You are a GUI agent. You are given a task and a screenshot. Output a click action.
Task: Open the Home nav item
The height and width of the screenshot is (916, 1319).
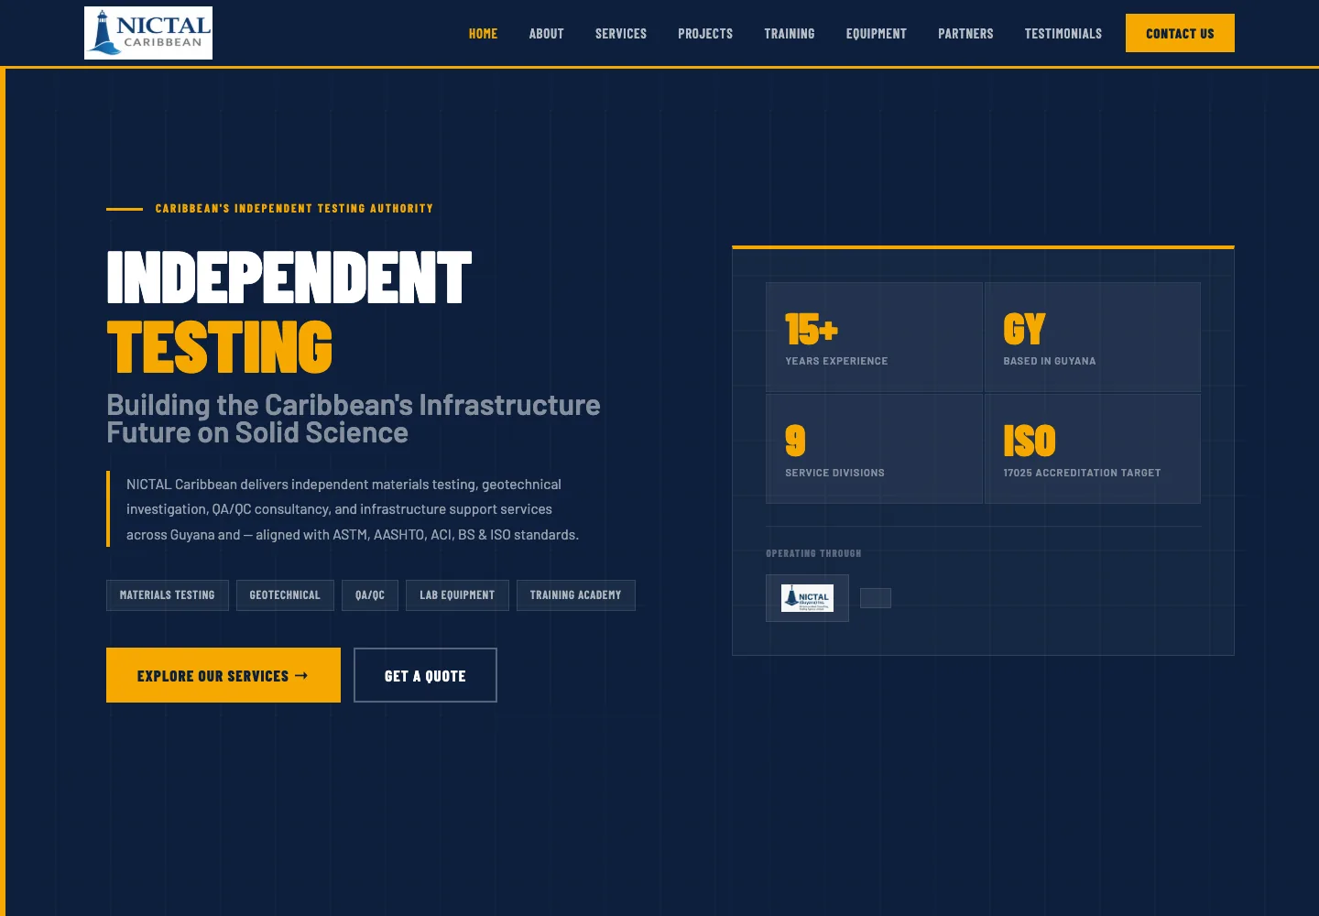pyautogui.click(x=483, y=34)
